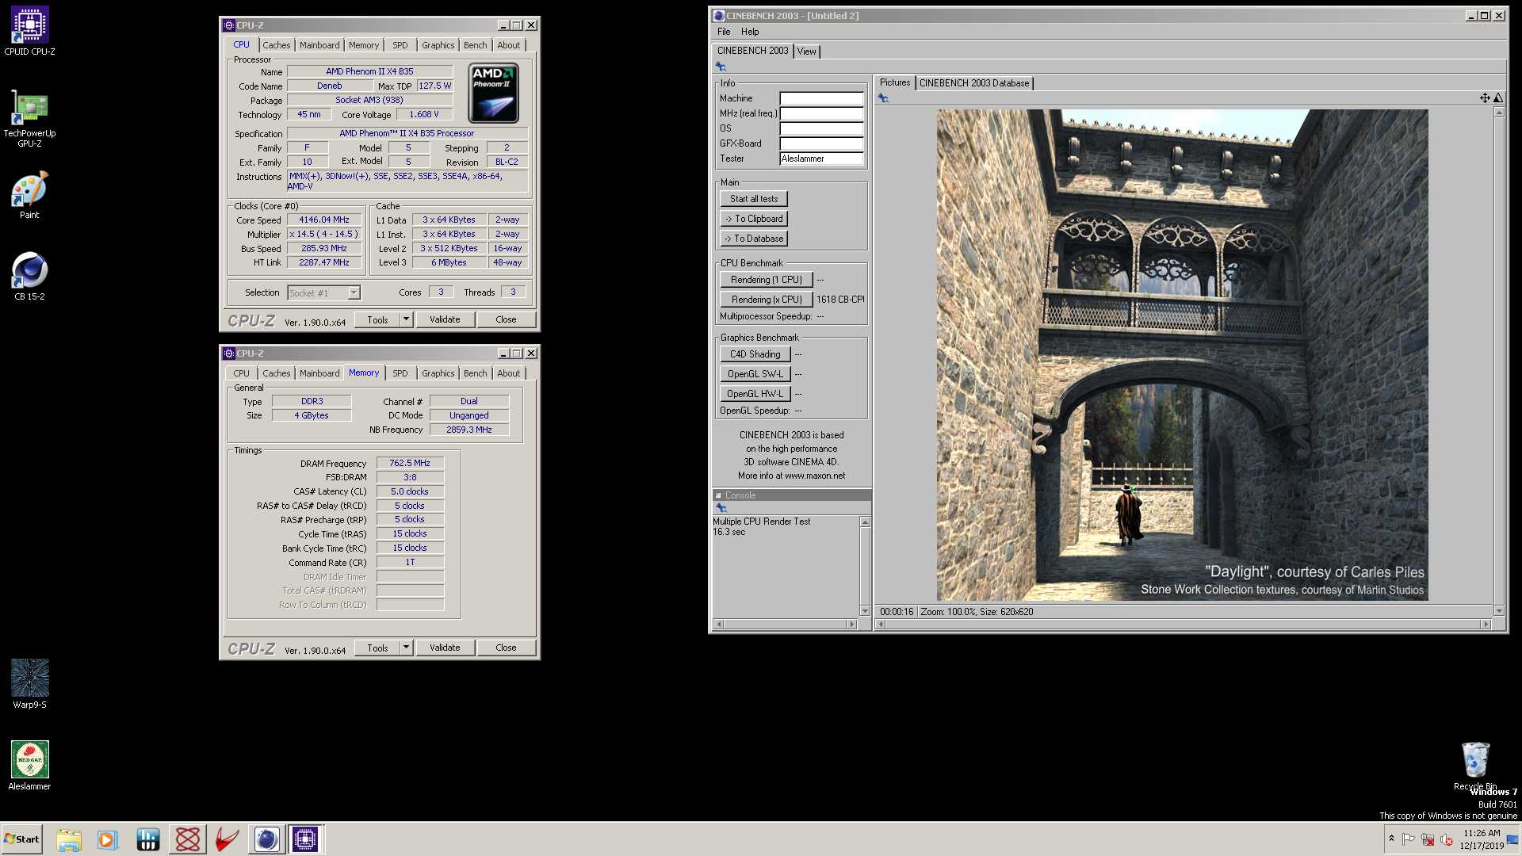Image resolution: width=1522 pixels, height=856 pixels.
Task: Open Bench tab in top CPU-Z window
Action: pos(475,45)
